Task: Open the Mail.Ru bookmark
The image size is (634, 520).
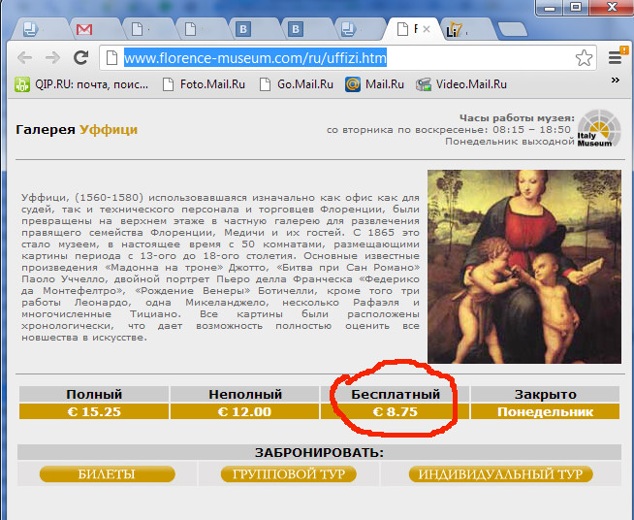Action: 374,84
